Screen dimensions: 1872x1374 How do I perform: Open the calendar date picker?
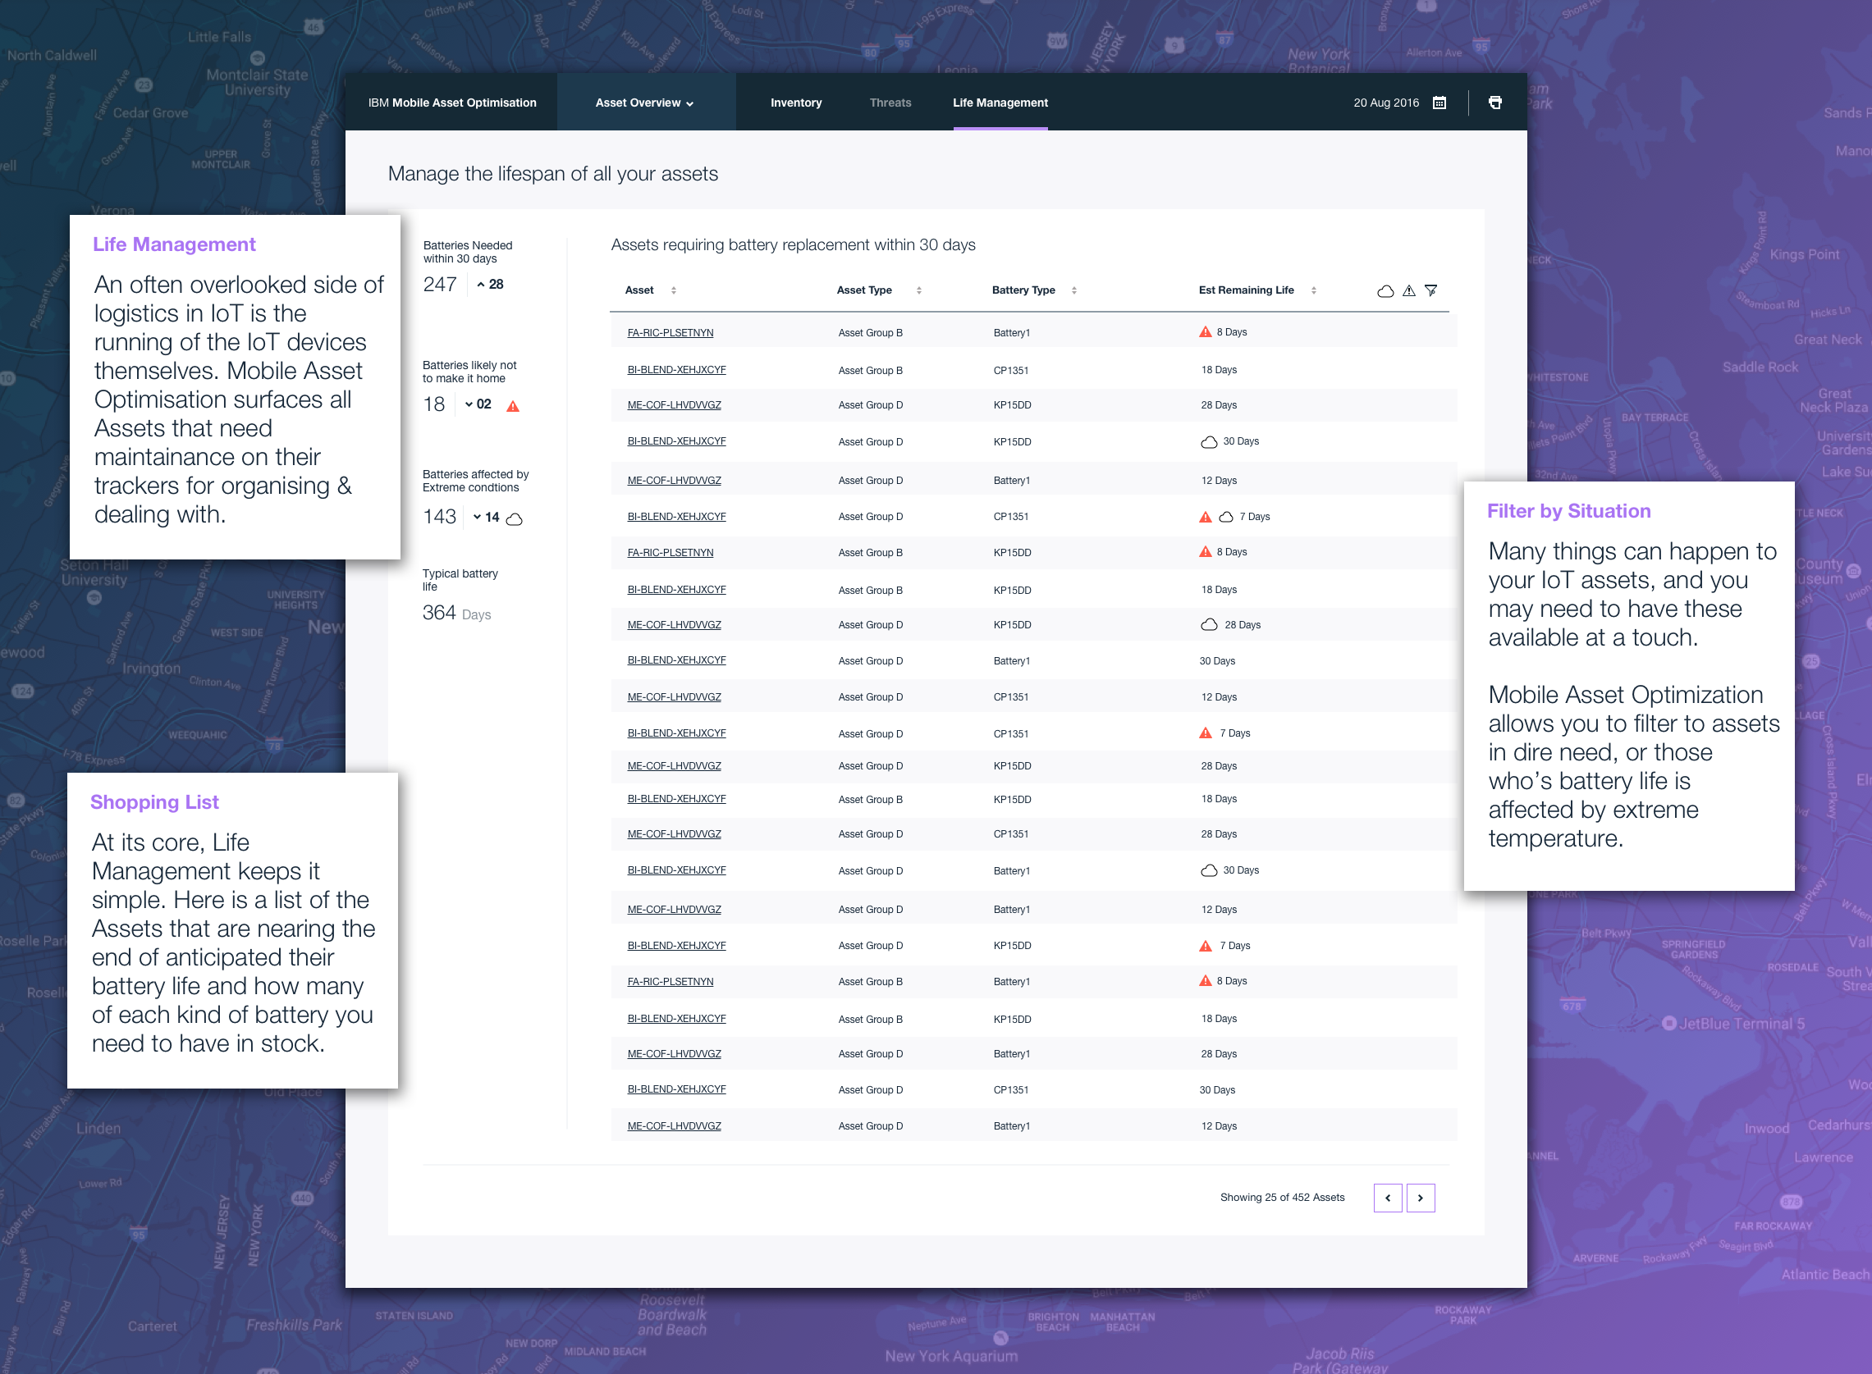tap(1441, 103)
